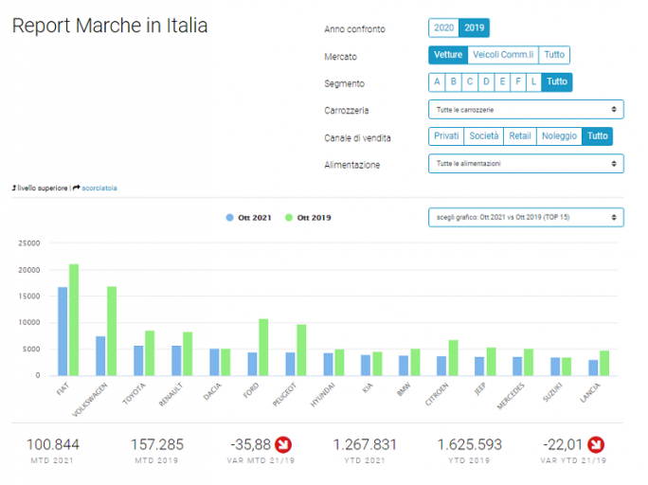
Task: Open Tutte le alimentazioni dropdown
Action: [x=526, y=164]
